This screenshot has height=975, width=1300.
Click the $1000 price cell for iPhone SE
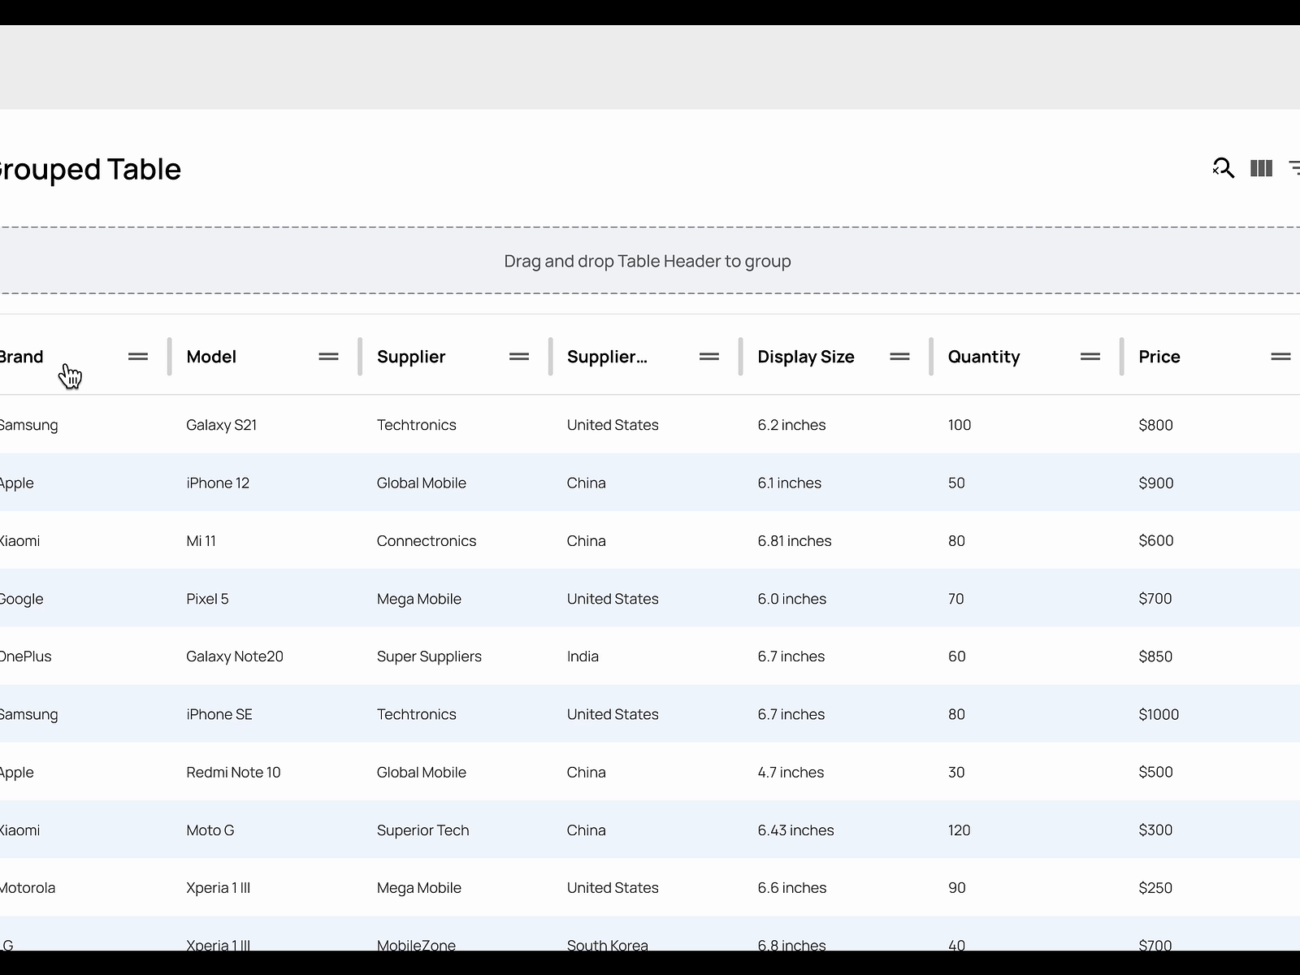coord(1159,714)
